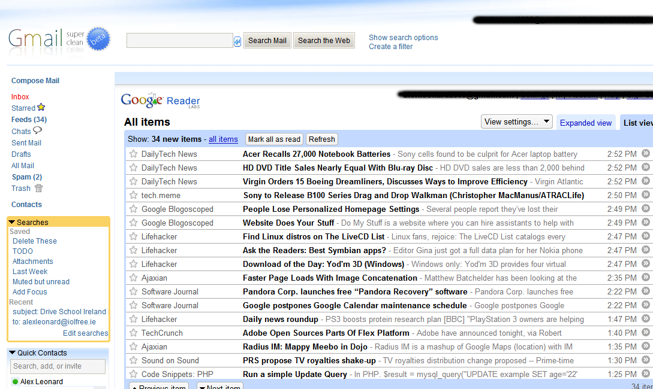
Task: Open original link arrow for Sony Walkman item
Action: pyautogui.click(x=645, y=194)
